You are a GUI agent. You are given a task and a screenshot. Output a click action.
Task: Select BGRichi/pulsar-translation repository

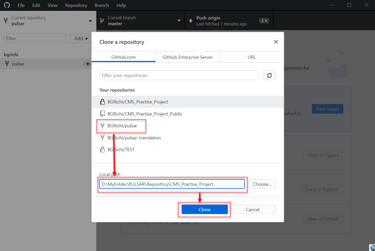click(x=188, y=138)
